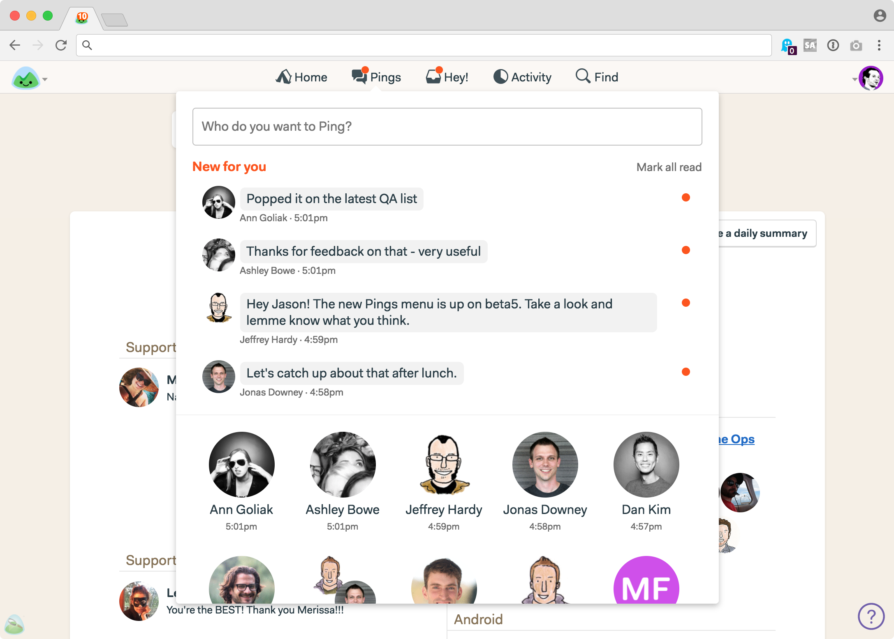Open the Pings menu
The height and width of the screenshot is (639, 894).
376,77
